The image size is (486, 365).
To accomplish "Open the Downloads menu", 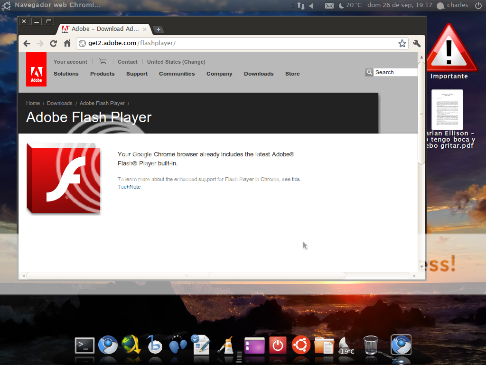I will pos(259,74).
